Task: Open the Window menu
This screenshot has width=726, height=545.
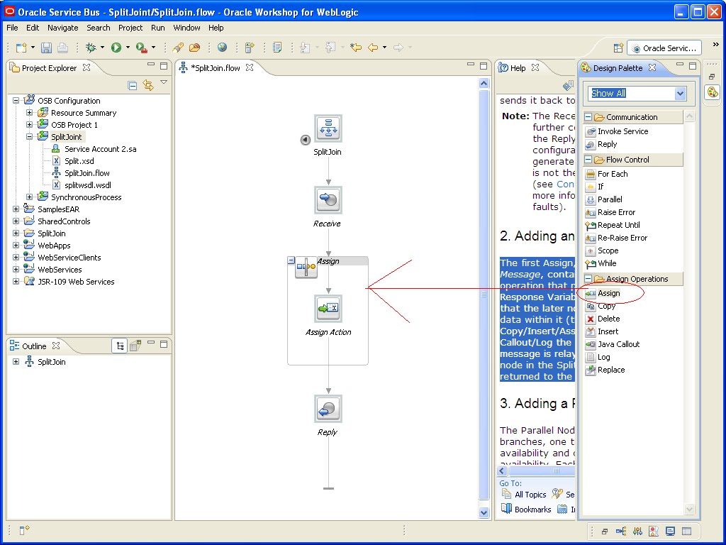Action: pos(186,28)
